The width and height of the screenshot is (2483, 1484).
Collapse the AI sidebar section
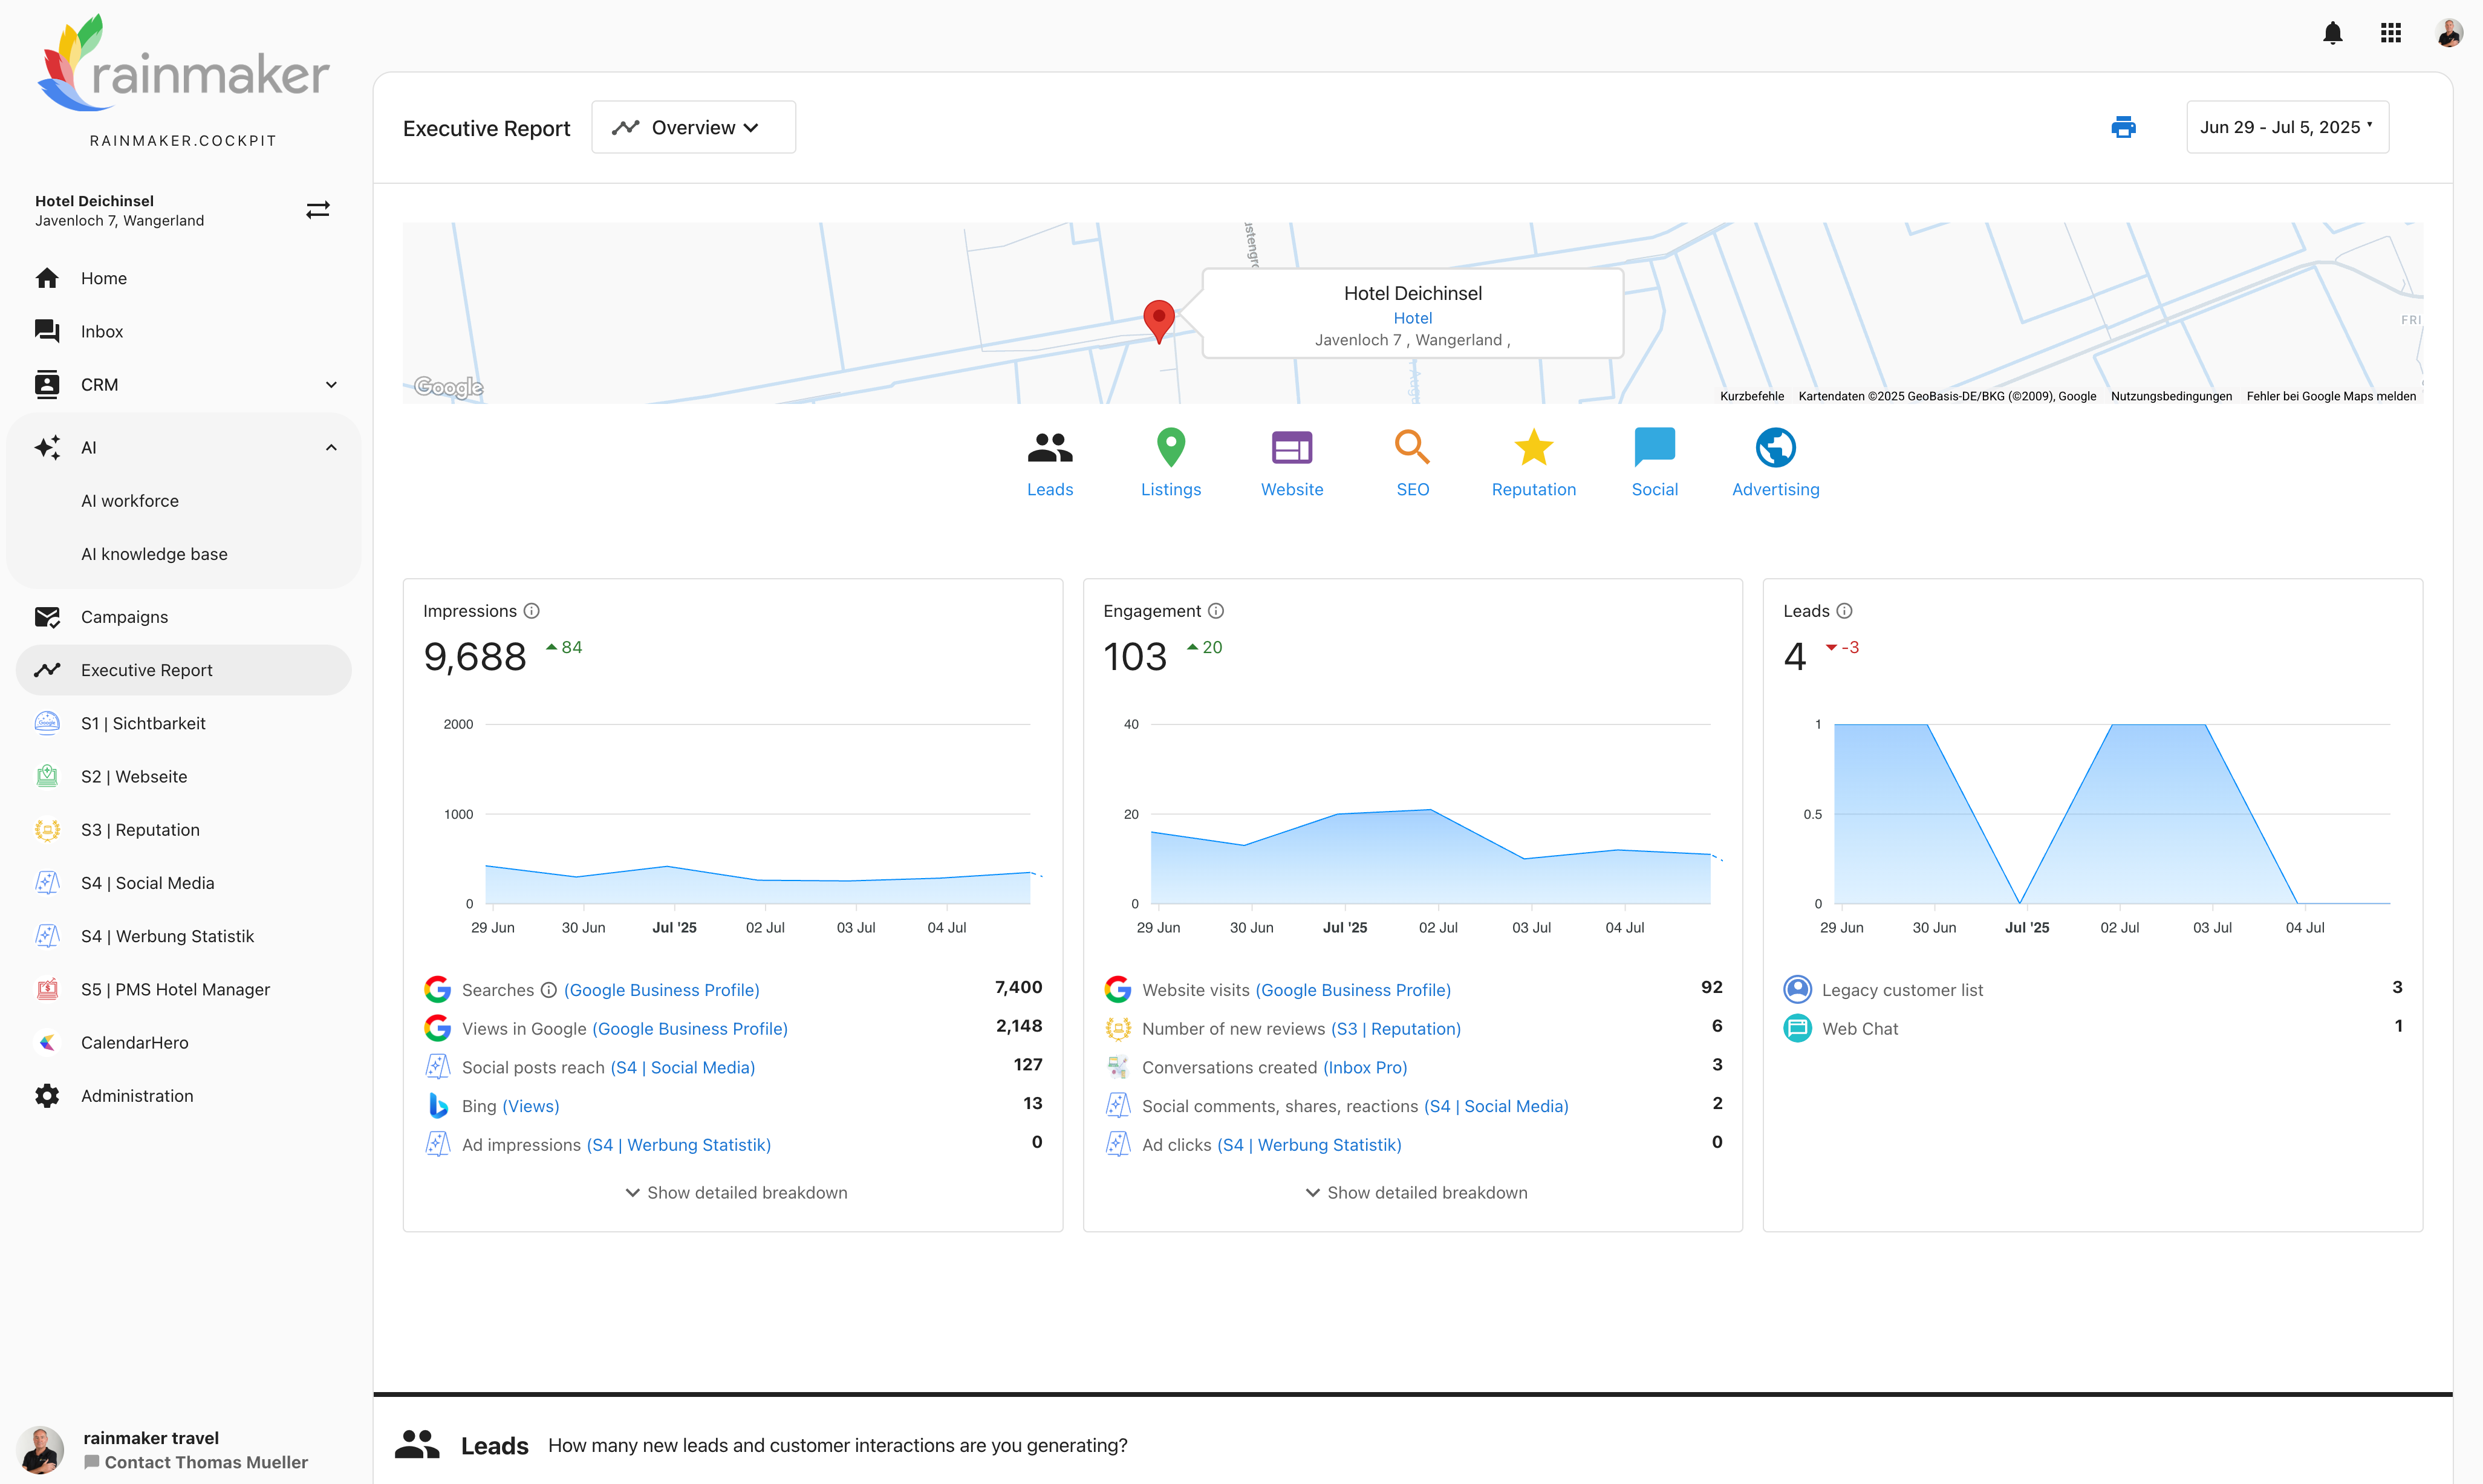331,448
